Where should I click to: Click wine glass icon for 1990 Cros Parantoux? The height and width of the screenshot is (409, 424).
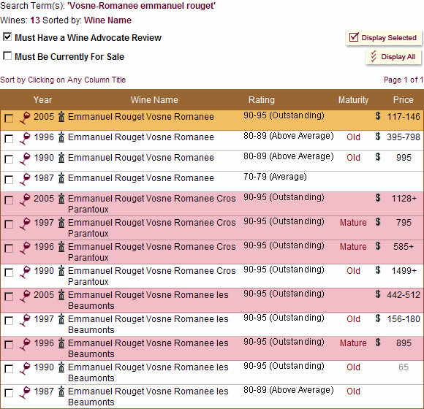coord(25,272)
